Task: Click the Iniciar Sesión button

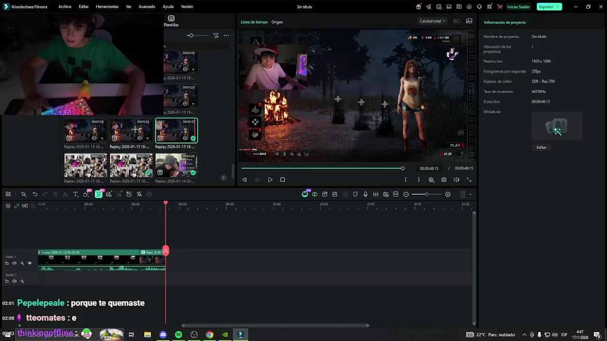Action: pos(518,7)
